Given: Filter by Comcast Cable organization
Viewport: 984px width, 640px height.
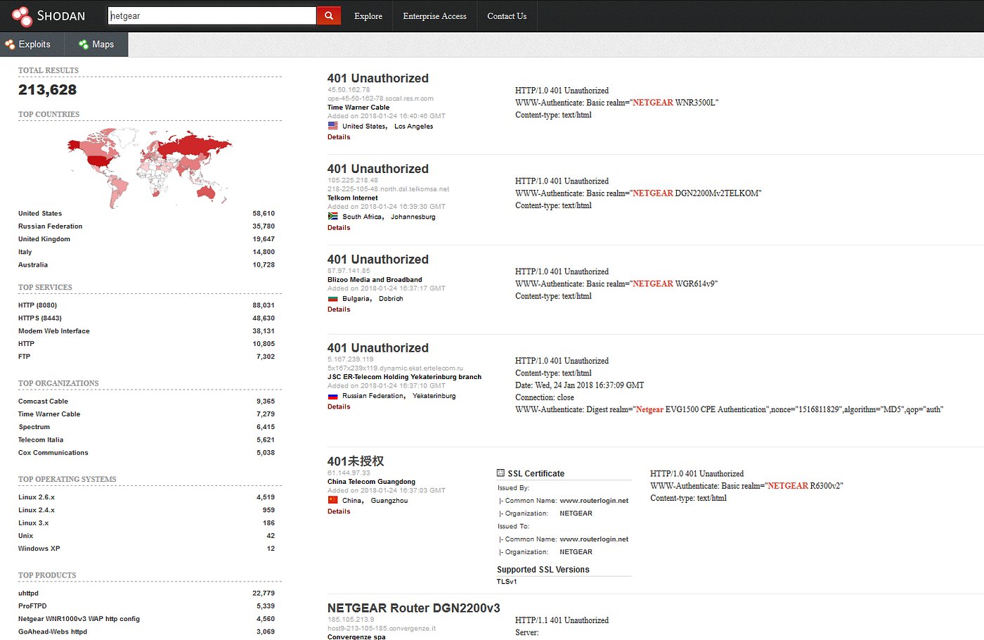Looking at the screenshot, I should point(43,402).
